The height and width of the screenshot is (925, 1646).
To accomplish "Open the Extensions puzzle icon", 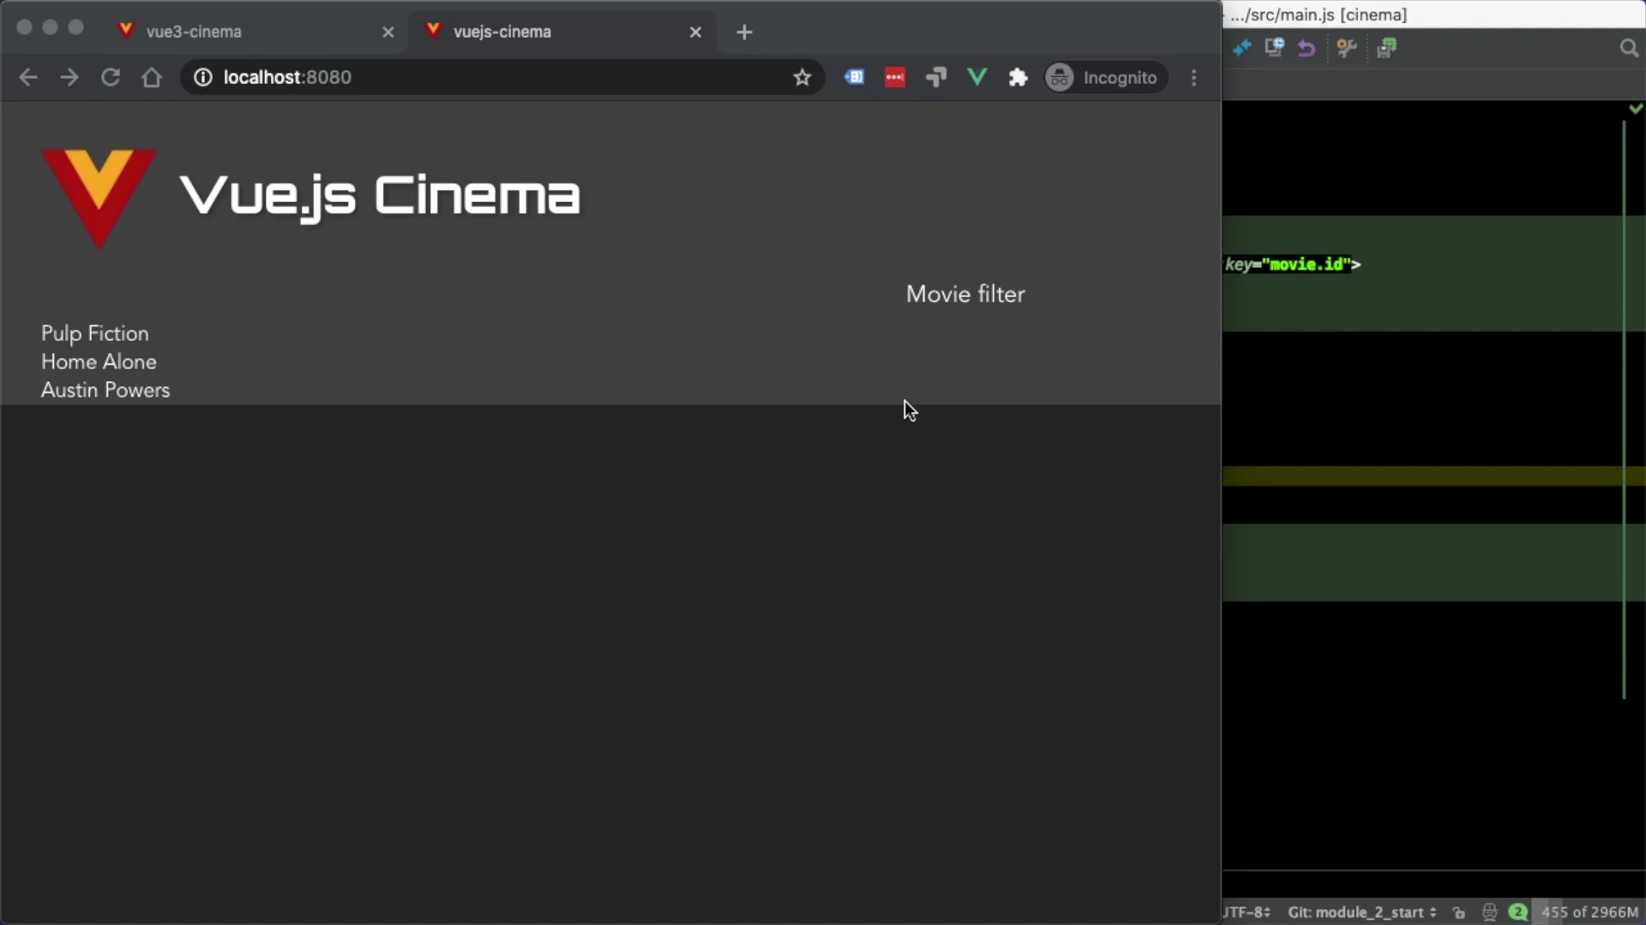I will (x=1018, y=78).
